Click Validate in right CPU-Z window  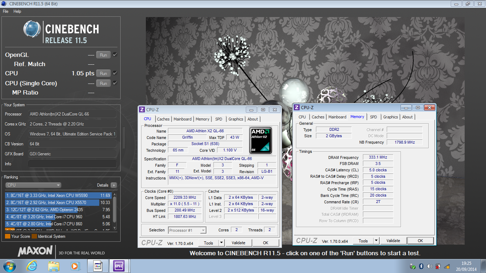tap(393, 241)
